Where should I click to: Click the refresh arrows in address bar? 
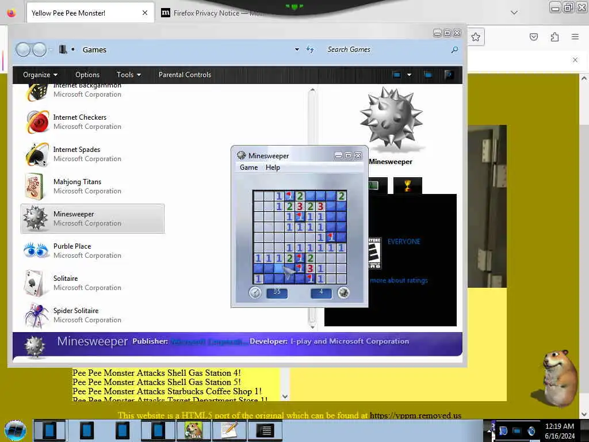coord(310,49)
